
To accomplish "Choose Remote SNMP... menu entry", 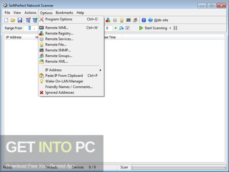I will click(71, 50).
